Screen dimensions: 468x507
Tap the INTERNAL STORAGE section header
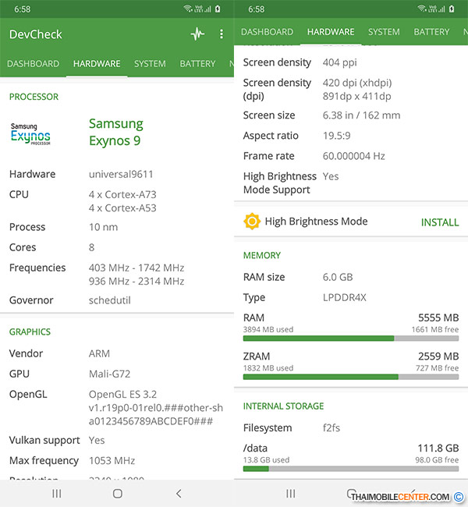(283, 406)
